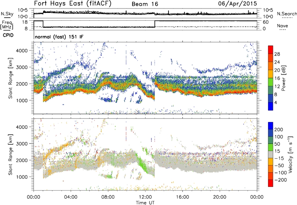The height and width of the screenshot is (205, 297).
Task: Click the "-15" velocity colorbar label
Action: point(279,158)
